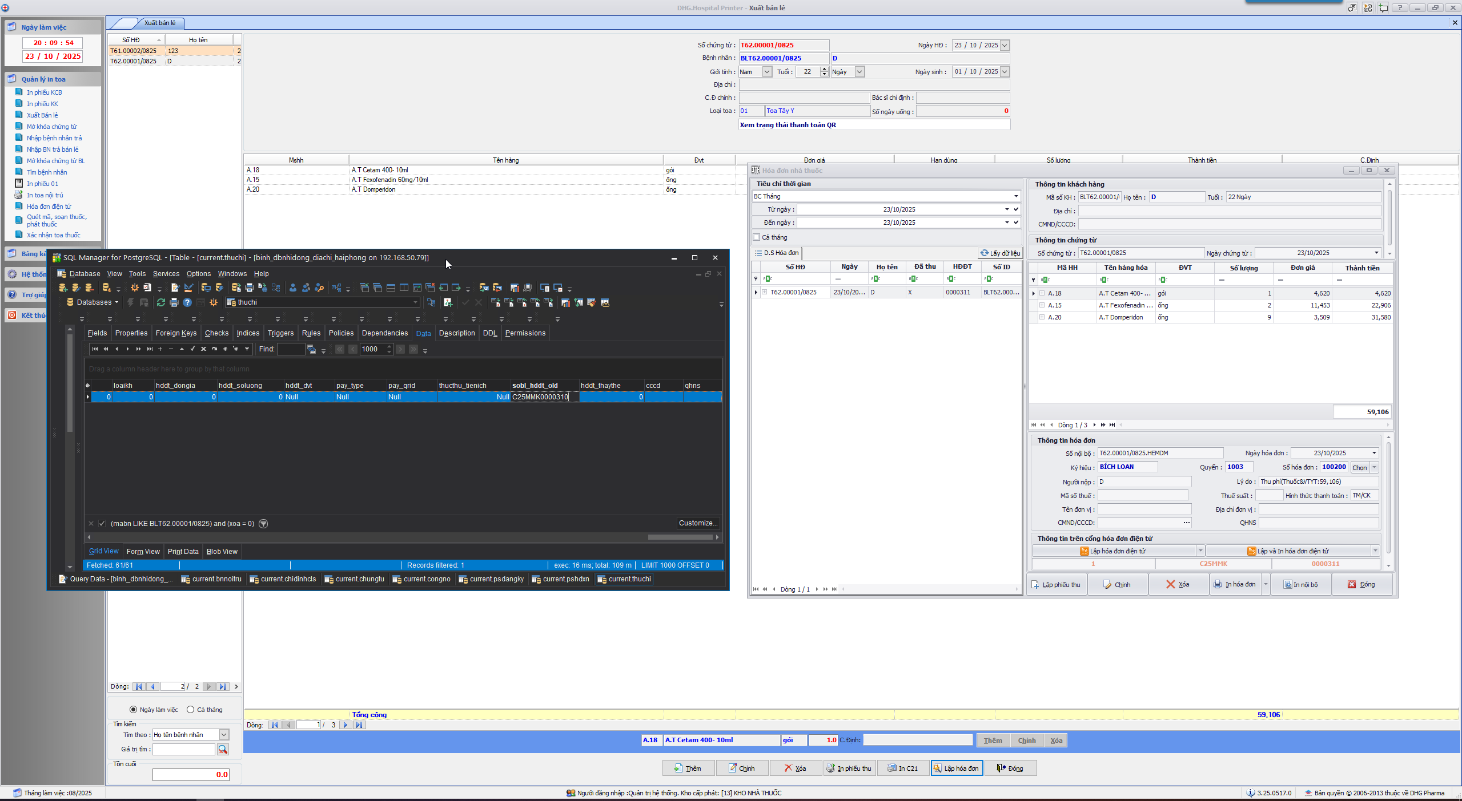The image size is (1462, 801).
Task: Click the Lấy dữ liệu refresh button
Action: point(1000,253)
